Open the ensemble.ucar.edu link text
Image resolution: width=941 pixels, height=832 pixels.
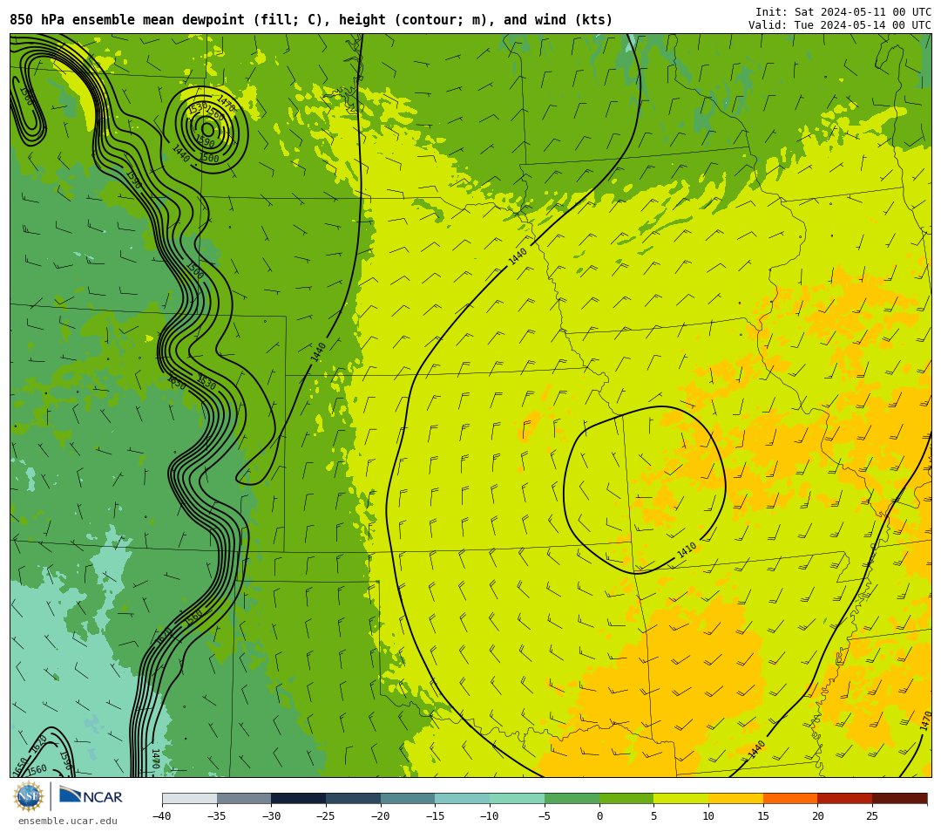(68, 821)
